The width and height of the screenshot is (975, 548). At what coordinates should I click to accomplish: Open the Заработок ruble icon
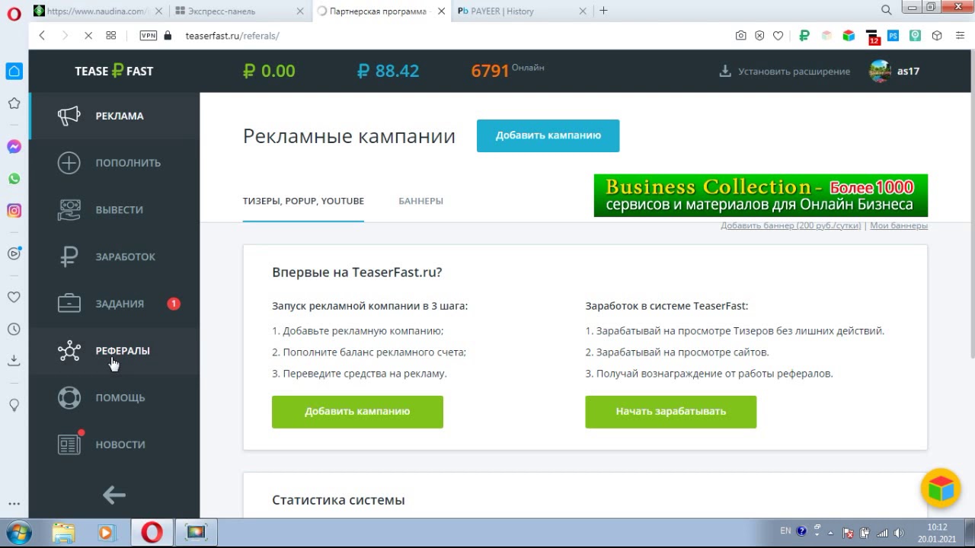click(69, 257)
